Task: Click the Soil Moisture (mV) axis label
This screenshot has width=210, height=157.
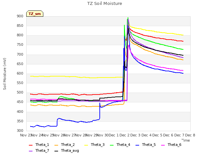Action: [x=5, y=74]
